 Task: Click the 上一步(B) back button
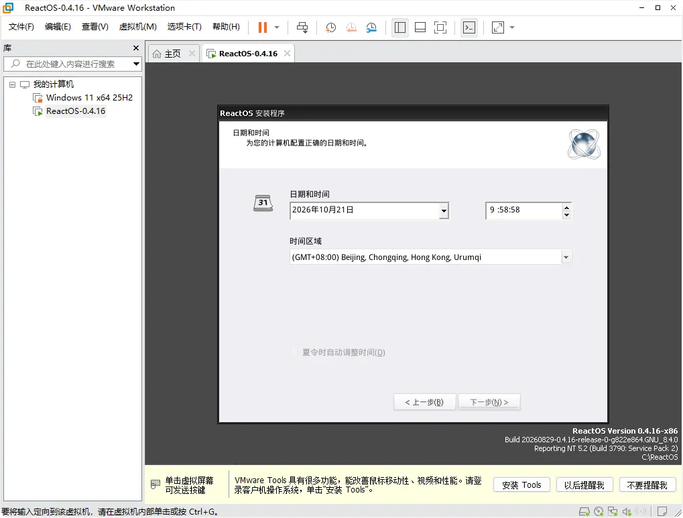pos(424,402)
